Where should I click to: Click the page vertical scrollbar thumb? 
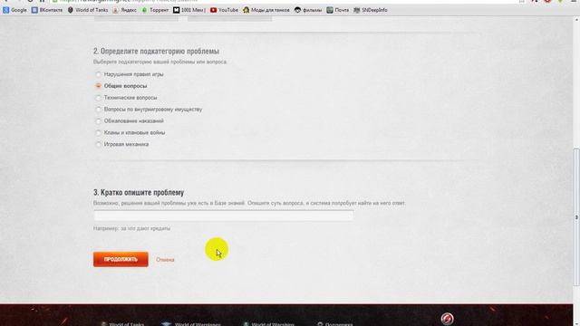coord(576,217)
